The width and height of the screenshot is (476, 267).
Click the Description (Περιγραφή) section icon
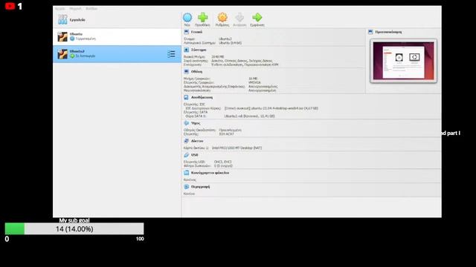pyautogui.click(x=187, y=187)
